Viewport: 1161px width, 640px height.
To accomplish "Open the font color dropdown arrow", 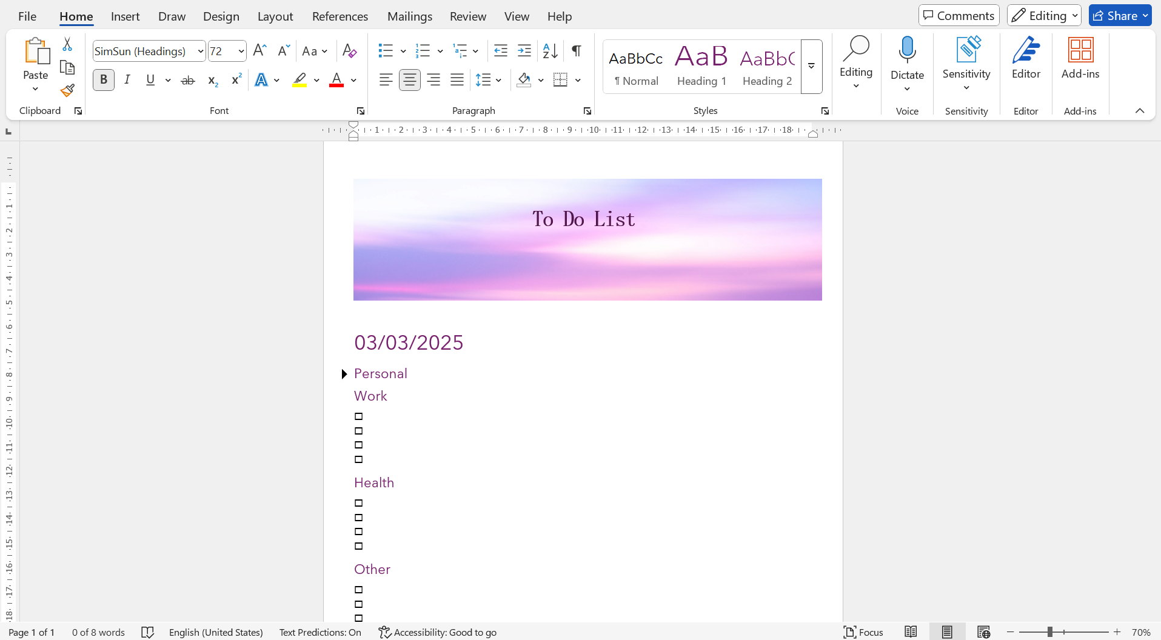I will pyautogui.click(x=353, y=80).
